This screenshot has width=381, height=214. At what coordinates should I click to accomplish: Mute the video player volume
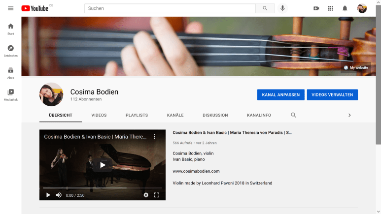(59, 195)
